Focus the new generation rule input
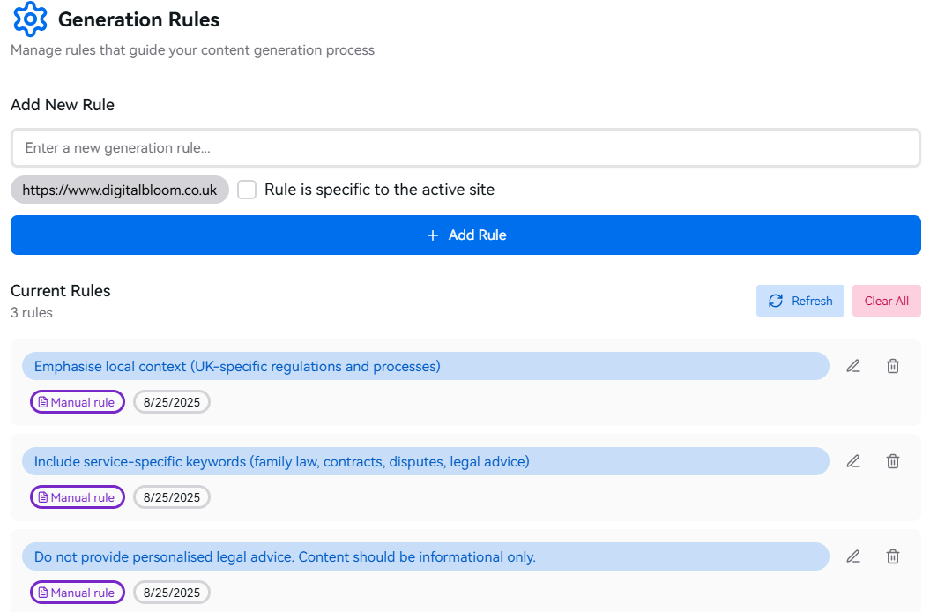Screen dimensions: 930x612 [465, 148]
